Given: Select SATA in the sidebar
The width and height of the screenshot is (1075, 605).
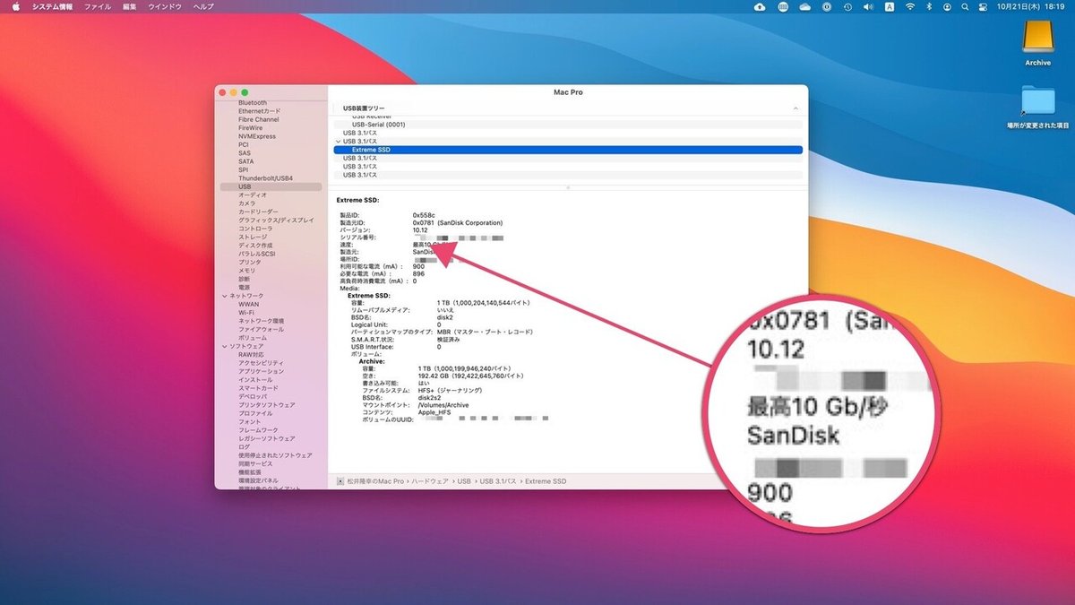Looking at the screenshot, I should (245, 161).
